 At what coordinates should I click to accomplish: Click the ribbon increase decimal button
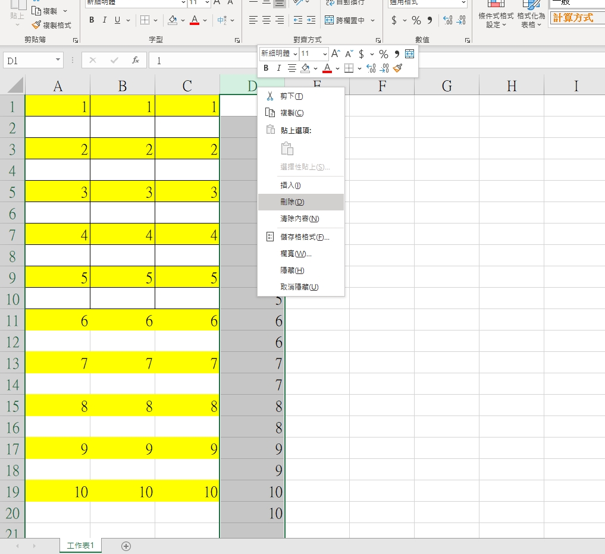[448, 20]
